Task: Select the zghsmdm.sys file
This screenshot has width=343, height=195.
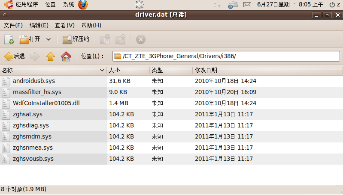Action: tap(32, 136)
